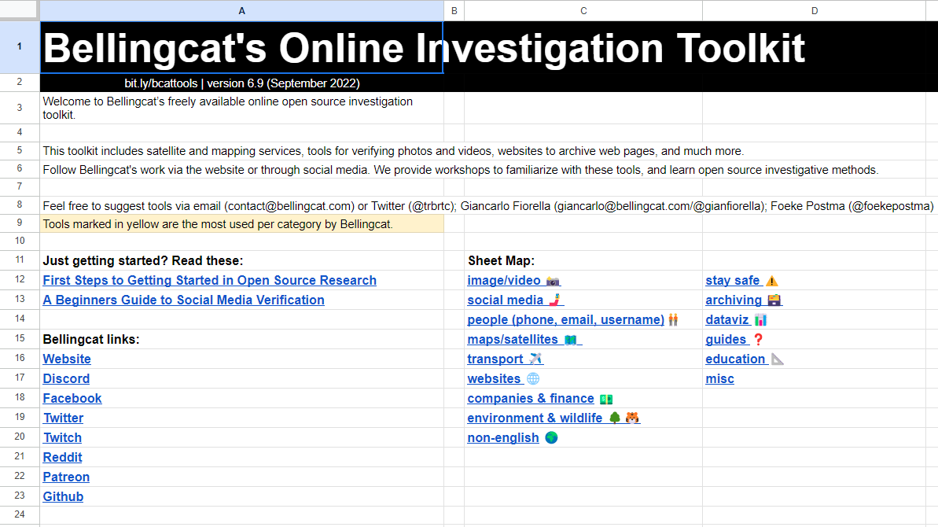938x527 pixels.
Task: Select column C header
Action: 583,11
